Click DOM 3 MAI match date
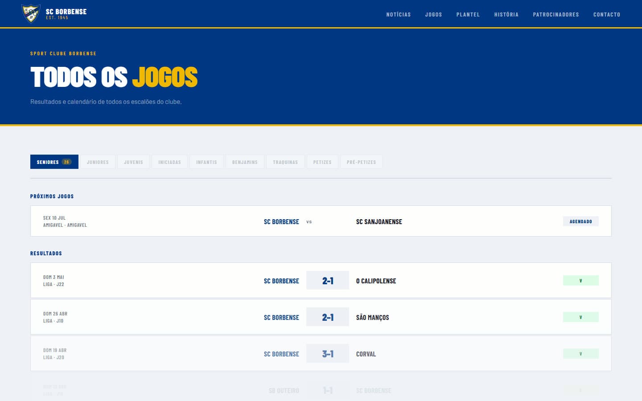This screenshot has width=642, height=401. pos(53,277)
